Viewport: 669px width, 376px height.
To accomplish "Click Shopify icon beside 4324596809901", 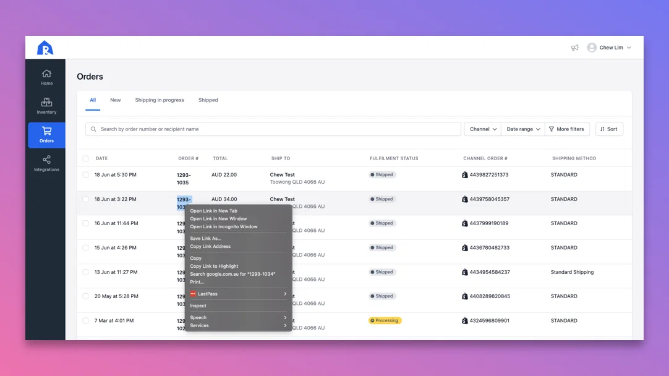I will (x=464, y=320).
